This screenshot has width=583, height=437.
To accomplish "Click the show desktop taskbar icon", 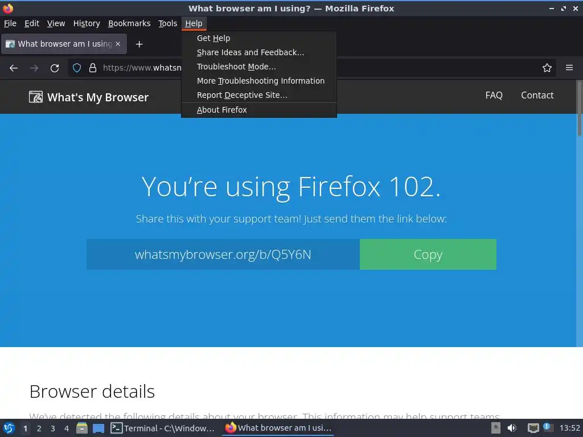I will point(98,428).
